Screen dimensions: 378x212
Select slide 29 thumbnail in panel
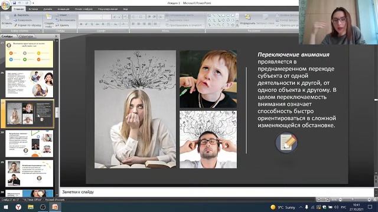pos(30,173)
